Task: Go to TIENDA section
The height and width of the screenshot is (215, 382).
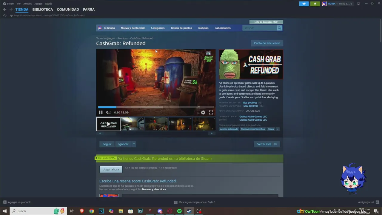Action: (x=22, y=10)
